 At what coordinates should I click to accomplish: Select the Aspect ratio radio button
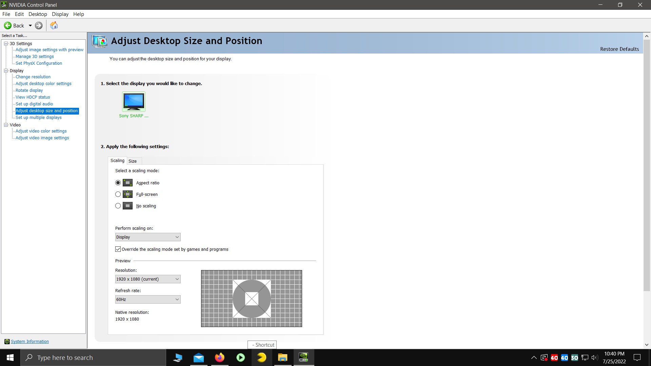(118, 183)
